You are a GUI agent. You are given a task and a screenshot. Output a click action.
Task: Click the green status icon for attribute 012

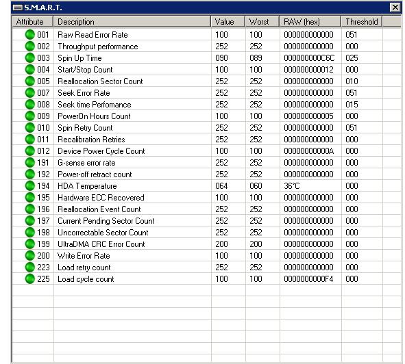30,151
